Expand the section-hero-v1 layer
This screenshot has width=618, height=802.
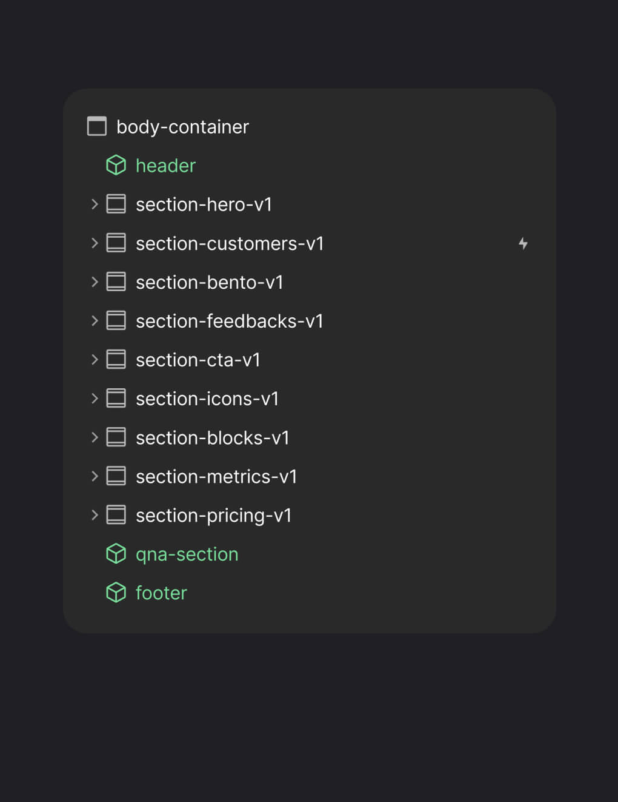pos(95,204)
